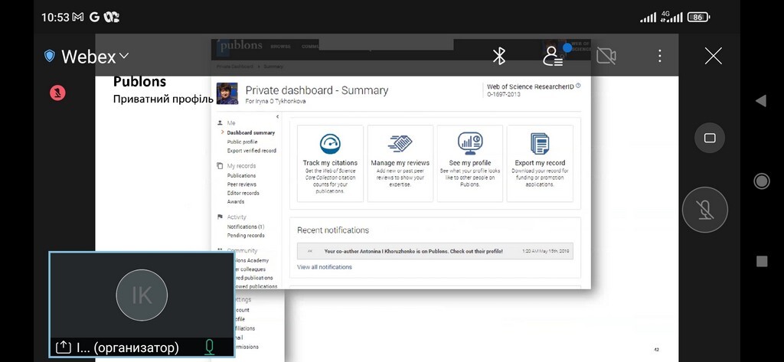
Task: Tap the Bluetooth audio icon
Action: coord(498,56)
